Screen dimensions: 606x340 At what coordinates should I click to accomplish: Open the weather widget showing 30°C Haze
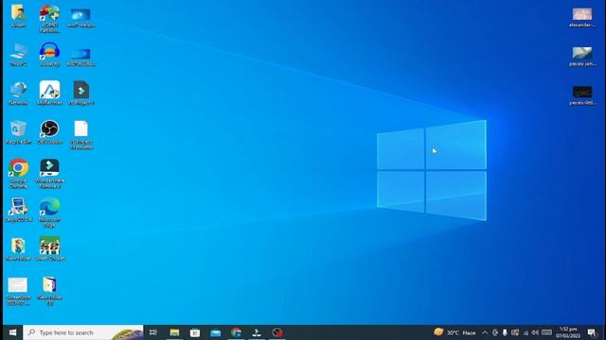(454, 332)
